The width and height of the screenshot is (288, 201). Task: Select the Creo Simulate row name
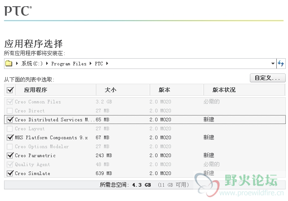pyautogui.click(x=32, y=173)
